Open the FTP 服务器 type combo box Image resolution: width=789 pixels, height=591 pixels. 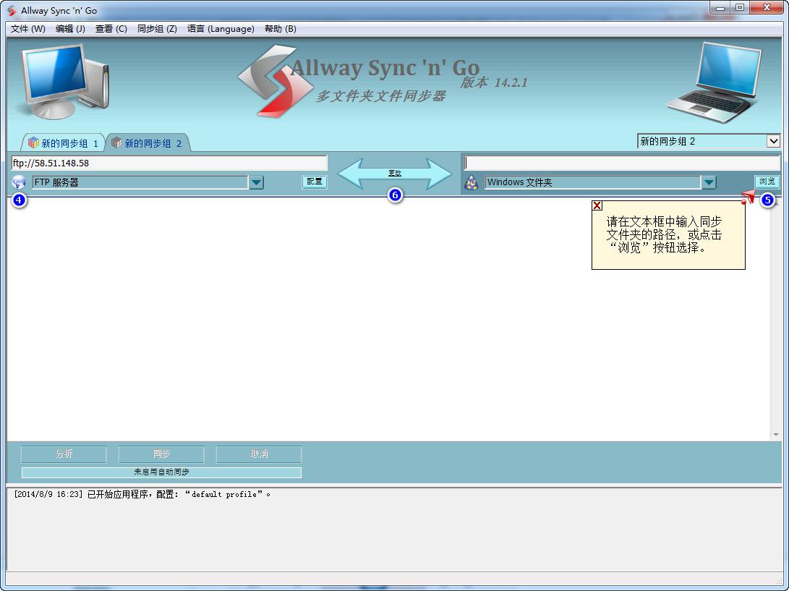(x=141, y=182)
